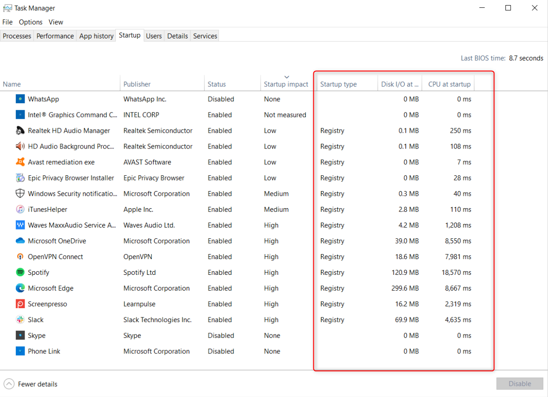Select the Slack Technologies Inc. publisher cell

(x=157, y=319)
